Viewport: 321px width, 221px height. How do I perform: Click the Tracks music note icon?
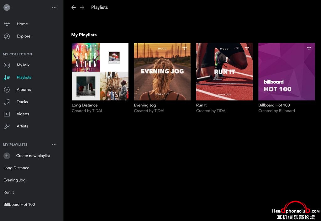[x=7, y=102]
